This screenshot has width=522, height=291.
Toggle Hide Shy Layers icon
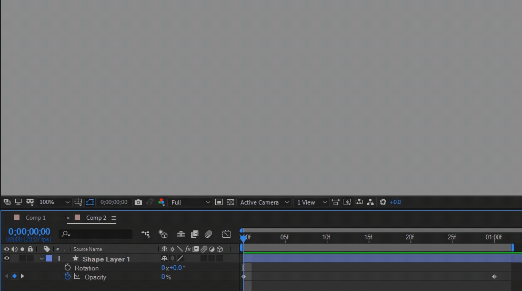click(x=181, y=234)
